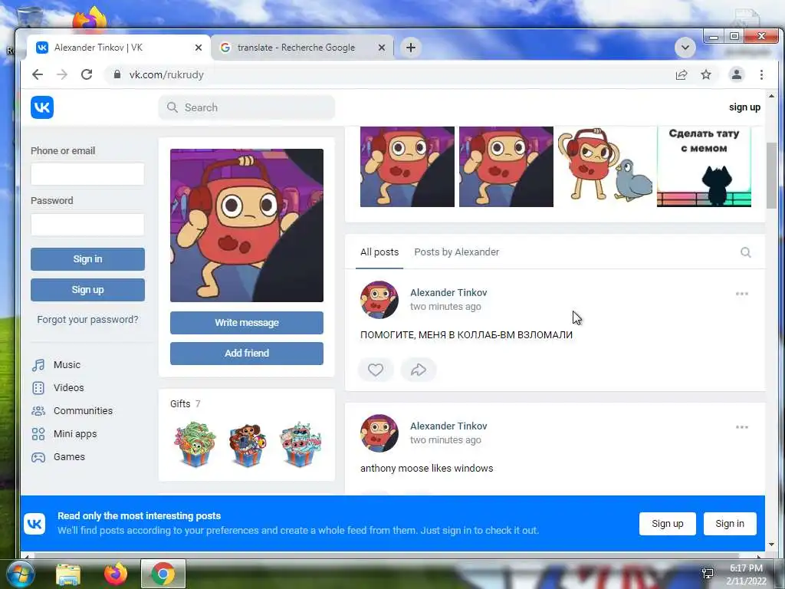785x589 pixels.
Task: Click the Music icon in the sidebar
Action: pyautogui.click(x=38, y=364)
